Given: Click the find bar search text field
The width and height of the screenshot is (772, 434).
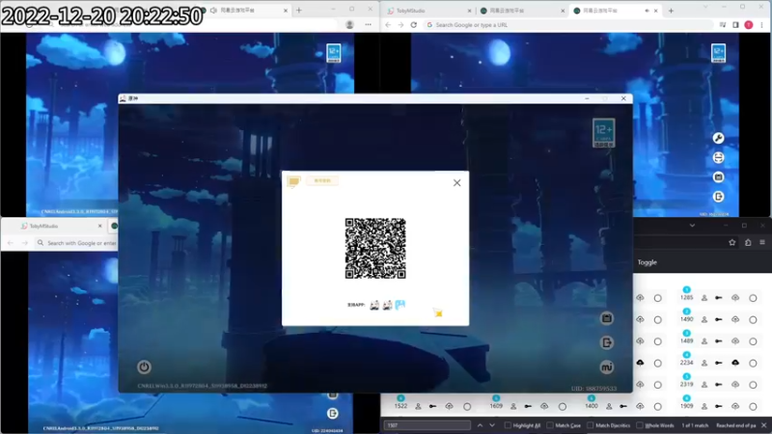Looking at the screenshot, I should 427,425.
